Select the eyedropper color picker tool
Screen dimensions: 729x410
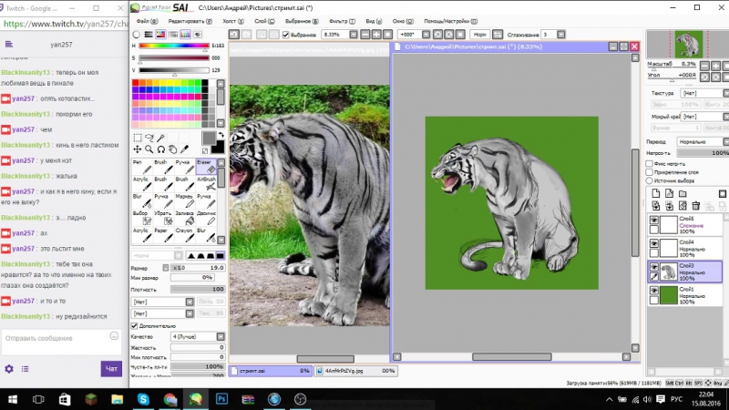coord(185,149)
